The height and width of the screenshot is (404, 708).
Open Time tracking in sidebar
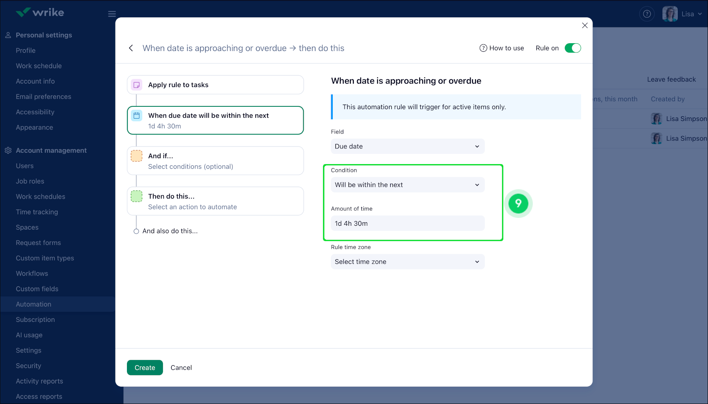click(x=37, y=212)
